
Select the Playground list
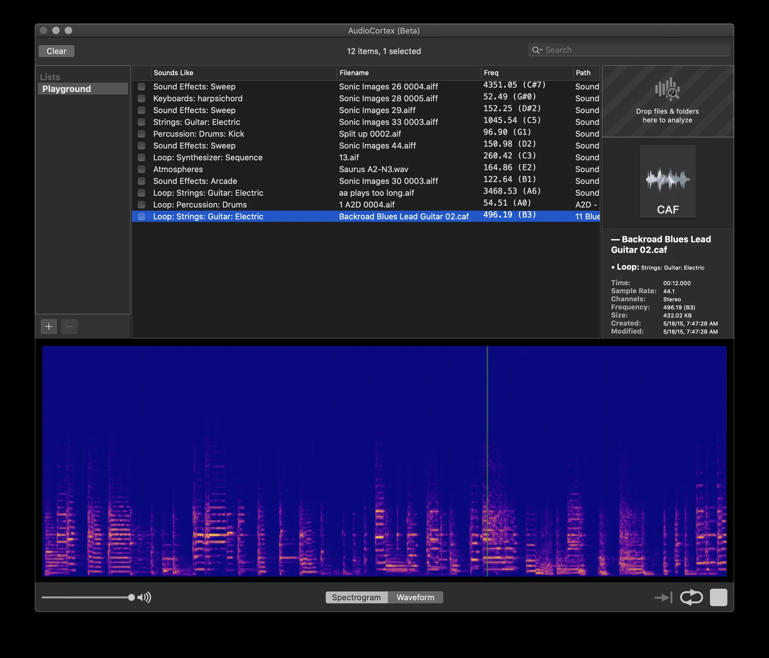point(83,89)
